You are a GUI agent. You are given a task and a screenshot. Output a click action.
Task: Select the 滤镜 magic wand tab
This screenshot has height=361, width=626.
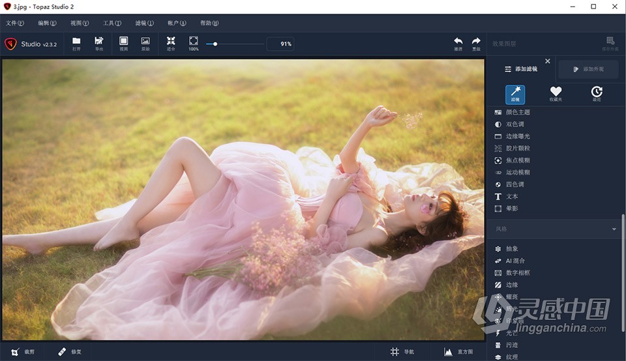click(515, 94)
